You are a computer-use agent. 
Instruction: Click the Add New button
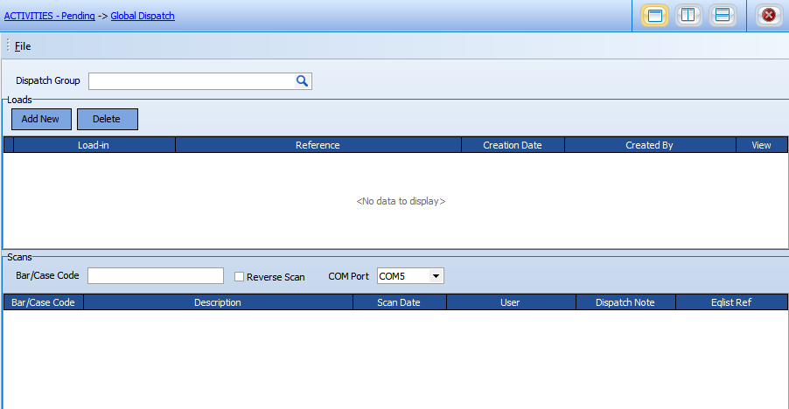(x=41, y=119)
